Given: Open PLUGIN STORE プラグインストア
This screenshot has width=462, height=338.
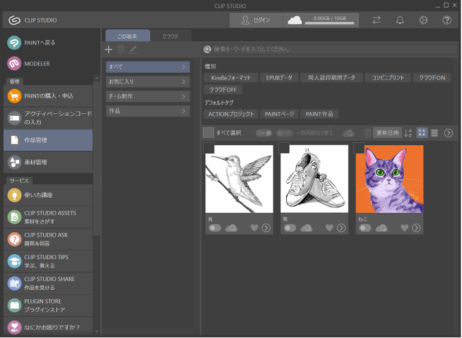Looking at the screenshot, I should coord(48,305).
